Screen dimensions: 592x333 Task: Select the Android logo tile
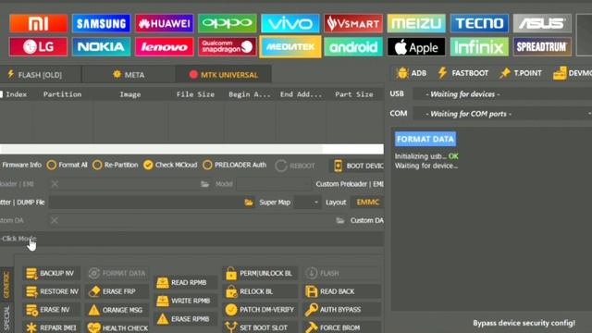[353, 47]
